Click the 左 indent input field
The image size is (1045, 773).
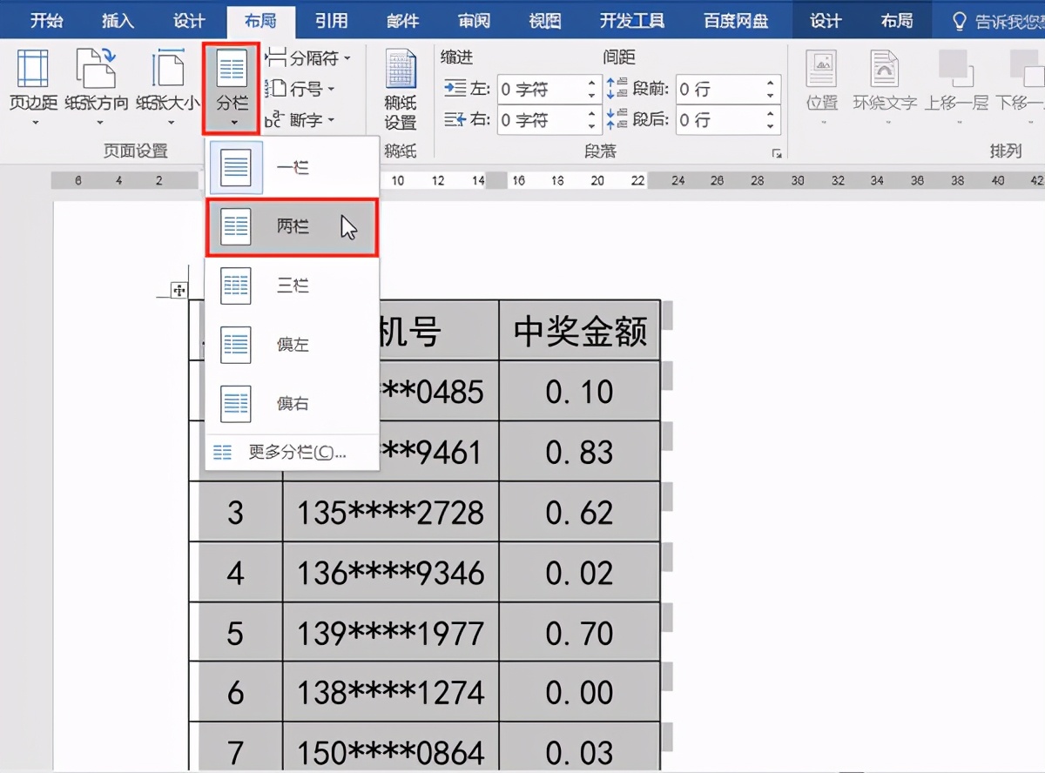[x=540, y=89]
